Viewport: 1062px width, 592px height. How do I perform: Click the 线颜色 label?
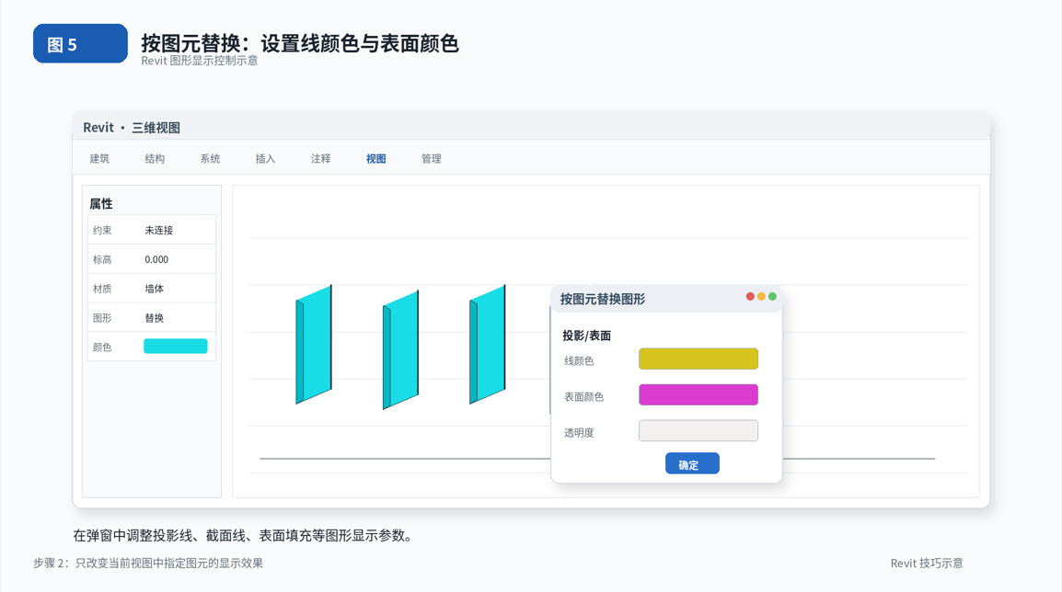tap(579, 360)
